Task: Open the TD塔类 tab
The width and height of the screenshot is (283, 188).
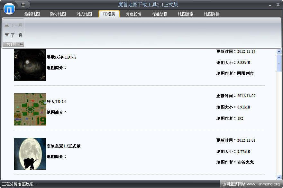Action: click(109, 14)
